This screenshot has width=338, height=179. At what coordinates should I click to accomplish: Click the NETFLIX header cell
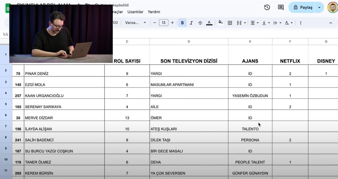click(290, 55)
